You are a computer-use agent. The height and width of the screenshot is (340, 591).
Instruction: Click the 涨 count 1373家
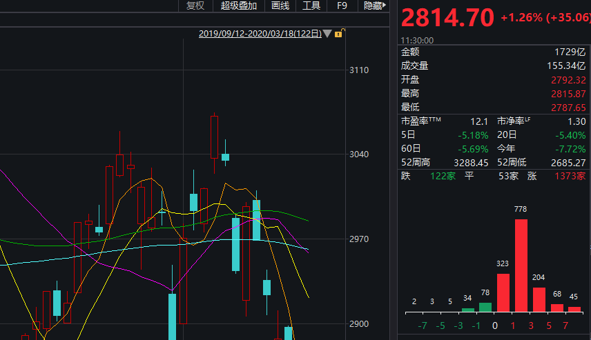[x=570, y=177]
